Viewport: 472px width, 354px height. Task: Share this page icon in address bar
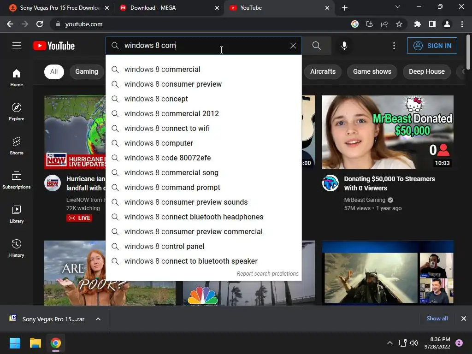384,24
